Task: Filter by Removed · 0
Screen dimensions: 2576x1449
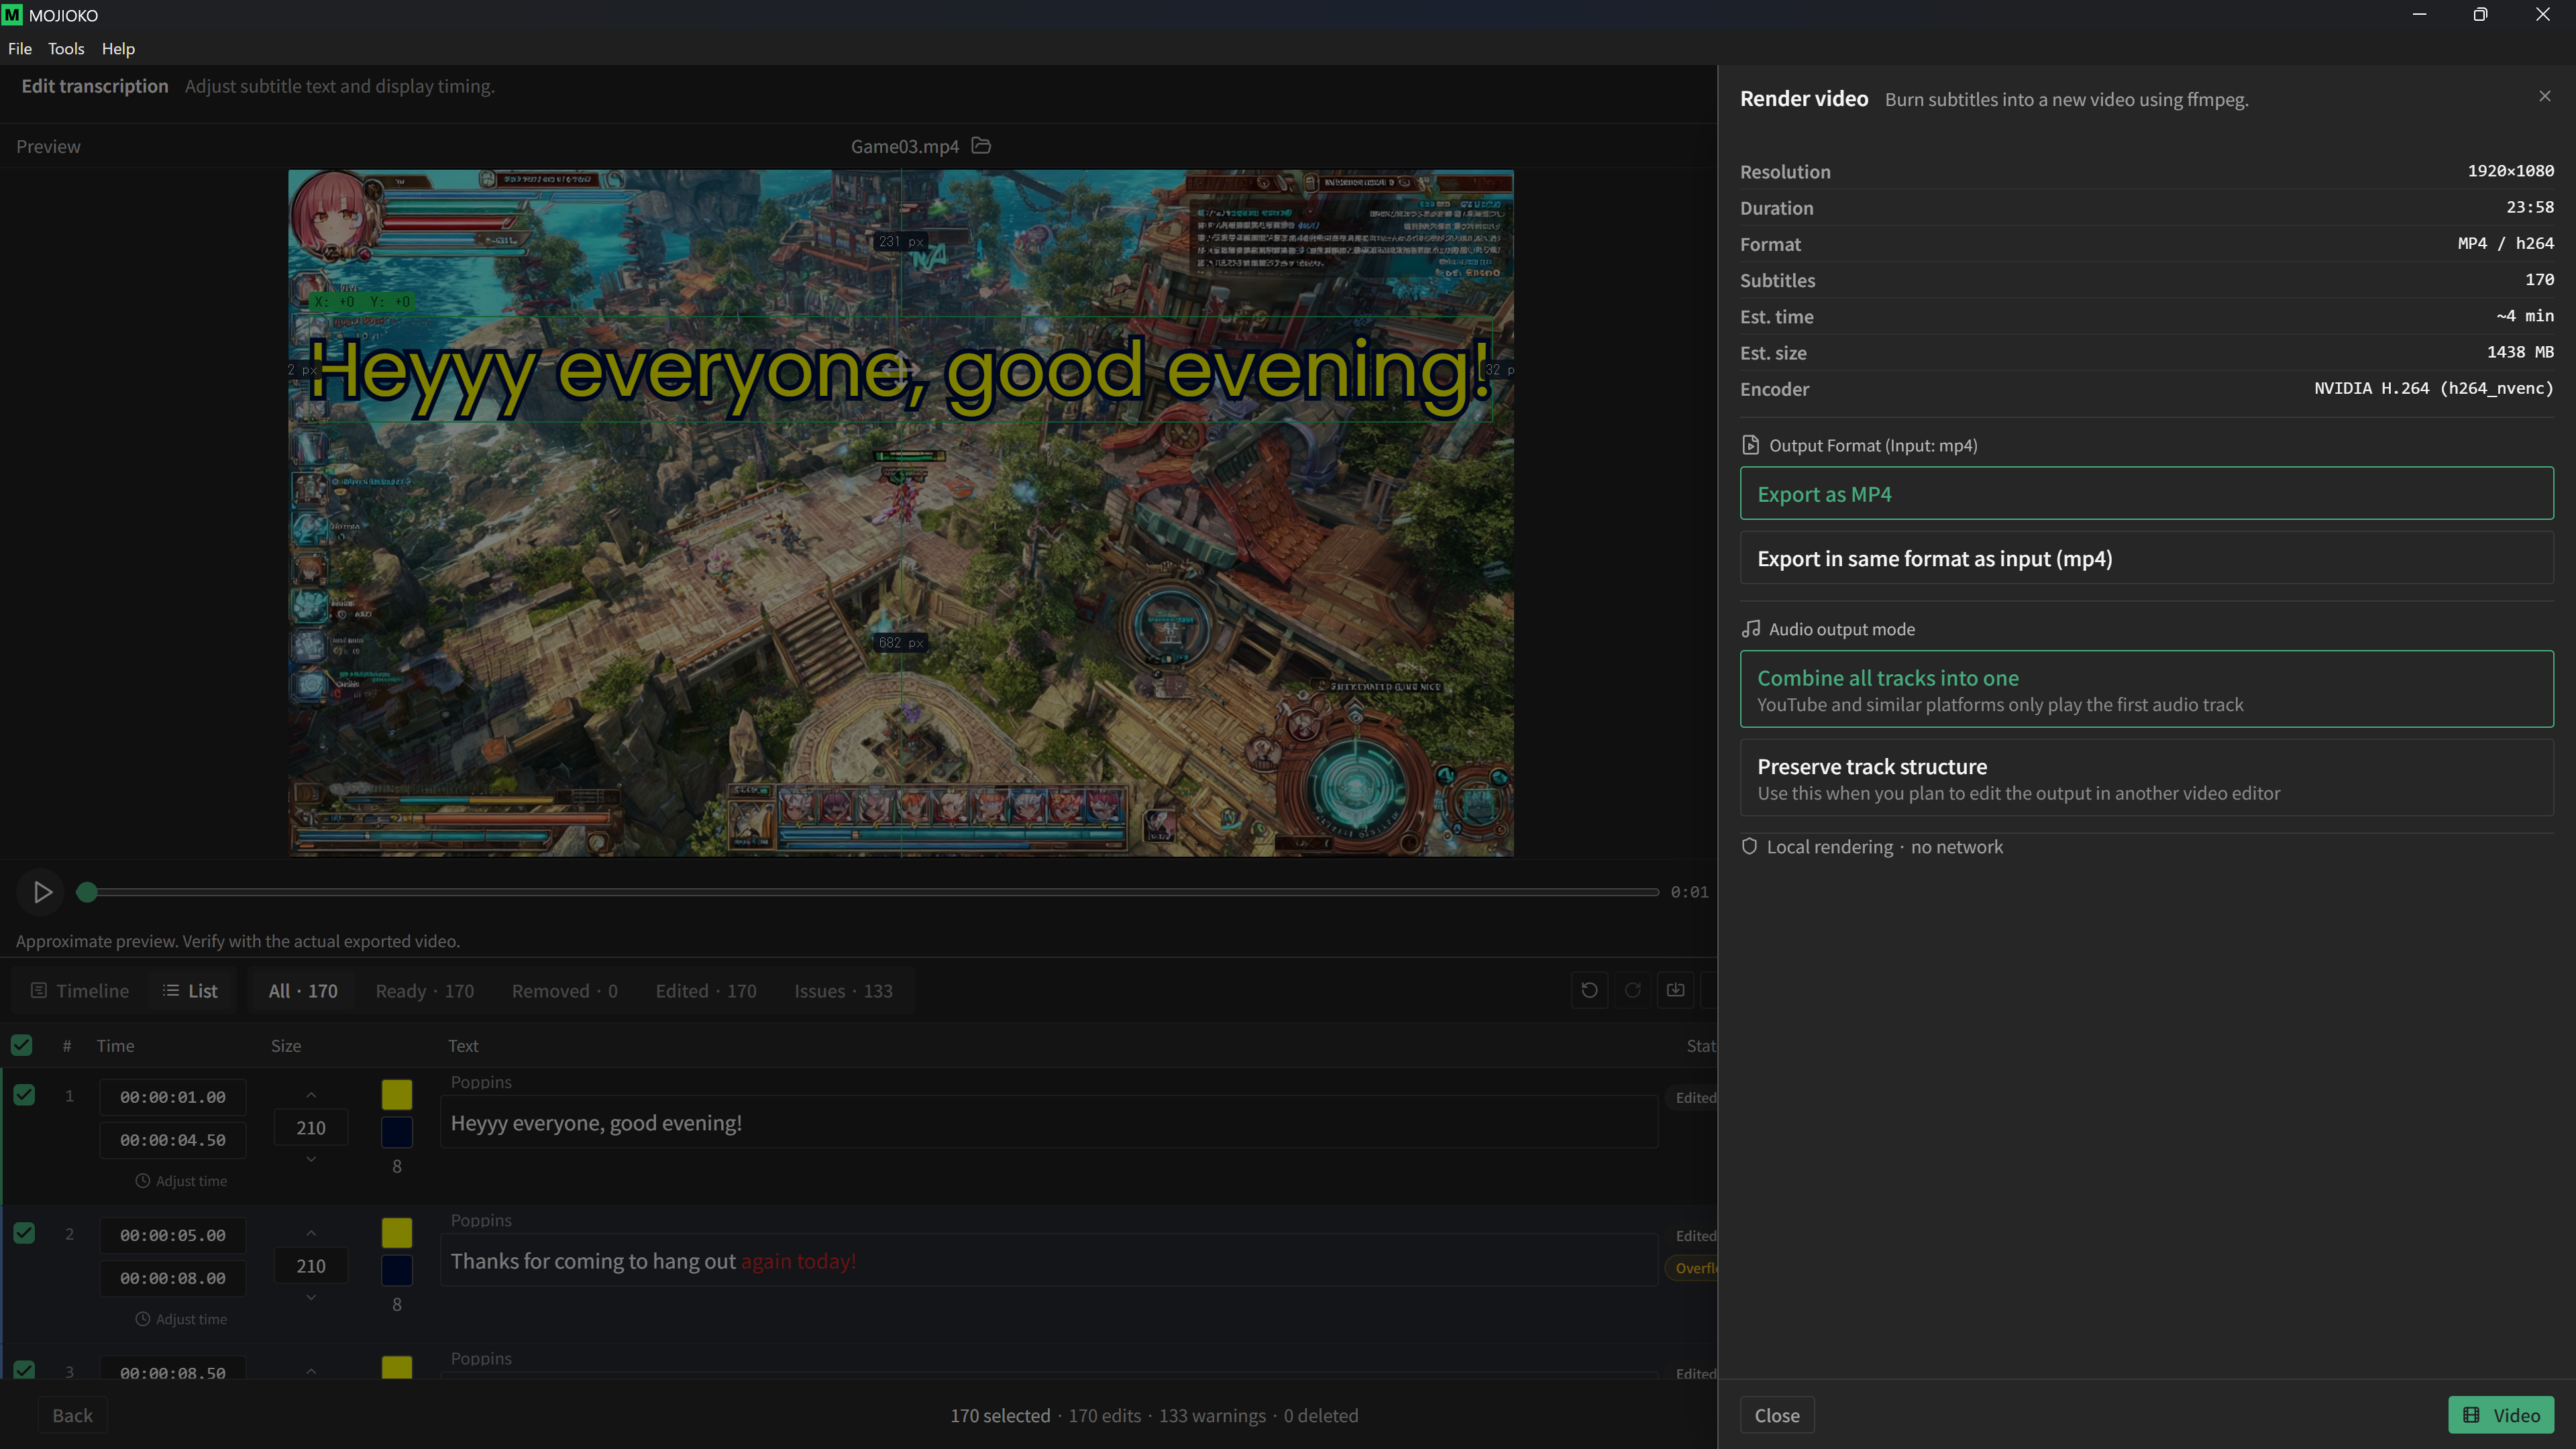Action: (x=565, y=990)
